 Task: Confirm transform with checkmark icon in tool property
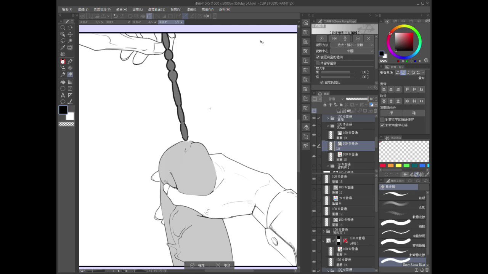(358, 38)
